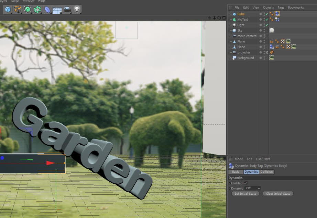
Task: Open the light bulb object icon in toolbar
Action: coord(77,10)
